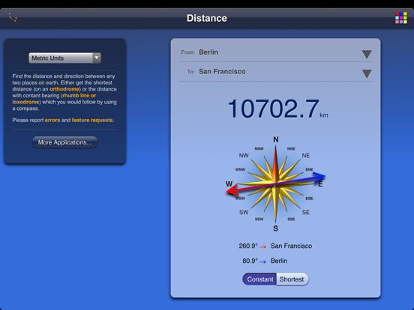Screen dimensions: 414x310
Task: Switch to Shortest distance mode
Action: [292, 279]
